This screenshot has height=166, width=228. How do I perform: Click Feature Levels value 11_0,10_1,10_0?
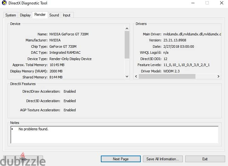point(187,65)
